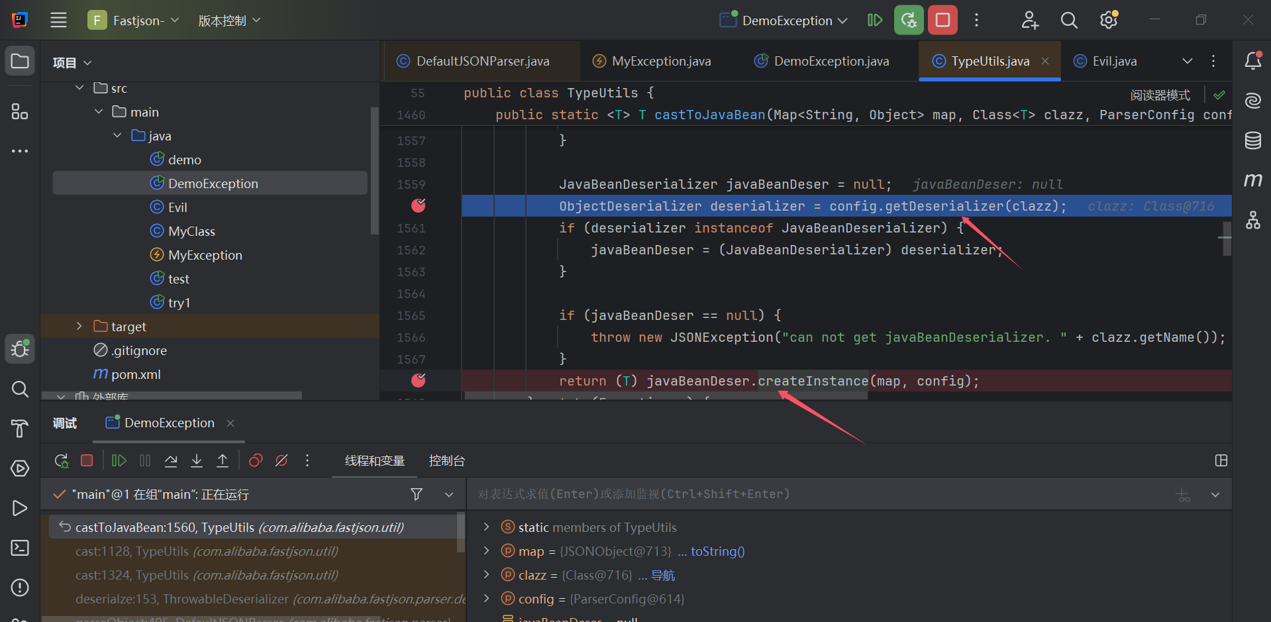Rerun debug DemoException in top toolbar
1271x622 pixels.
pos(909,20)
